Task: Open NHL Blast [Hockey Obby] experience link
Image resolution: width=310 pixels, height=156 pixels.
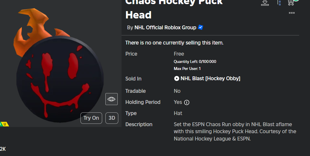Action: 210,78
